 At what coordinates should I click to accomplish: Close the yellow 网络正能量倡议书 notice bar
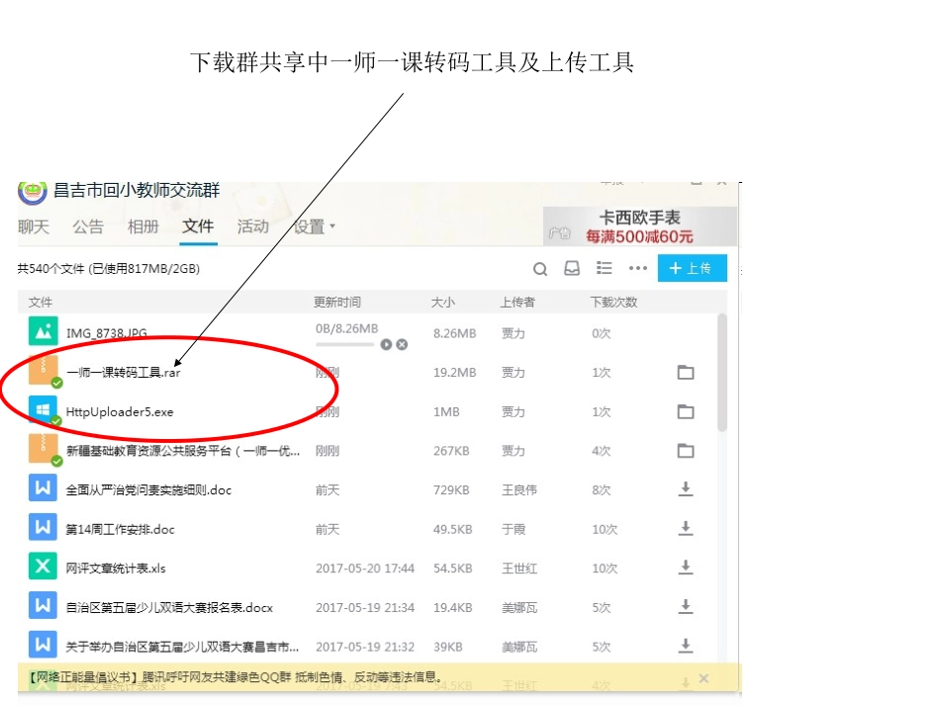(x=704, y=678)
